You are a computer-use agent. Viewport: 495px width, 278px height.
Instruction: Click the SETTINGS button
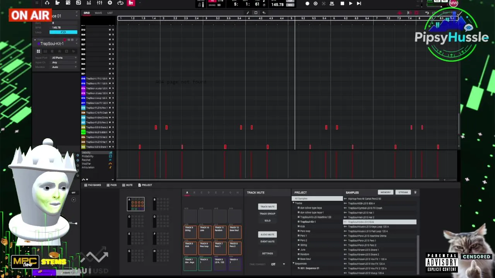pyautogui.click(x=267, y=253)
